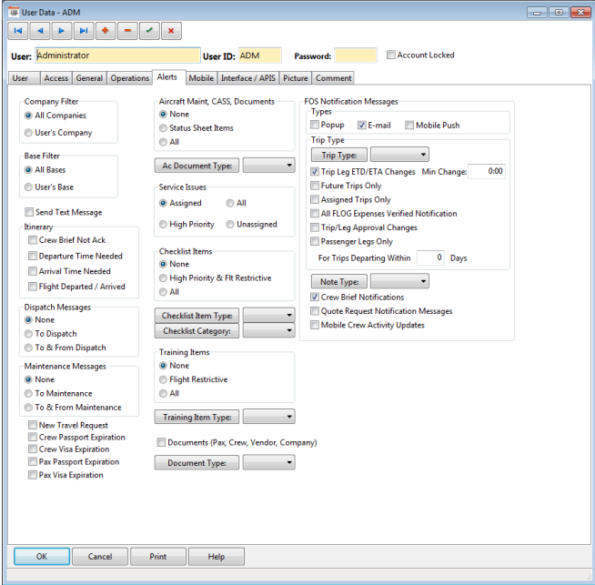
Task: Enable Send Text Message
Action: click(29, 212)
